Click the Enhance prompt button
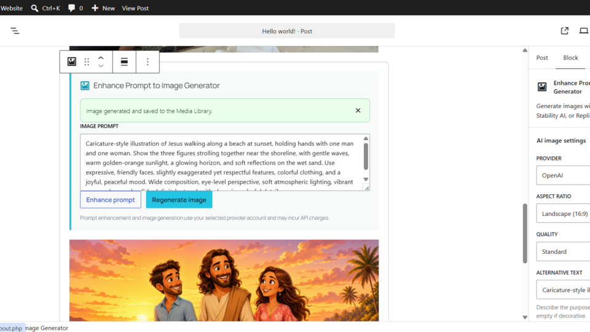Viewport: 590px width, 332px height. 110,199
